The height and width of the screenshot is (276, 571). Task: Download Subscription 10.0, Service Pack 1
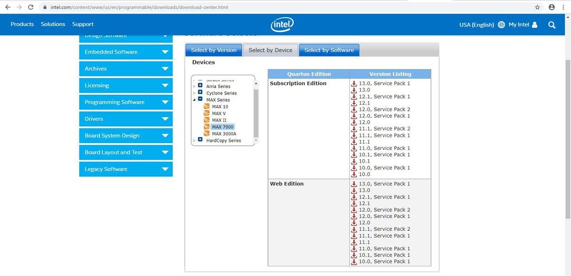384,168
